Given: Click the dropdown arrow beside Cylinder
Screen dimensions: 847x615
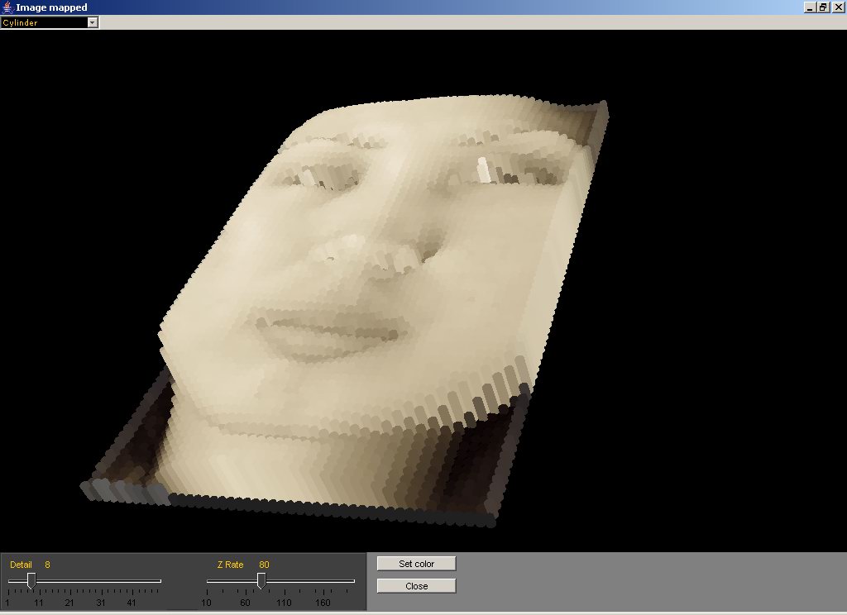Looking at the screenshot, I should coord(93,22).
